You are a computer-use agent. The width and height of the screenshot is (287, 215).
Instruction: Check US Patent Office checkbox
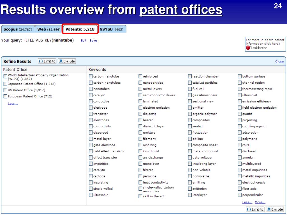pos(5,90)
